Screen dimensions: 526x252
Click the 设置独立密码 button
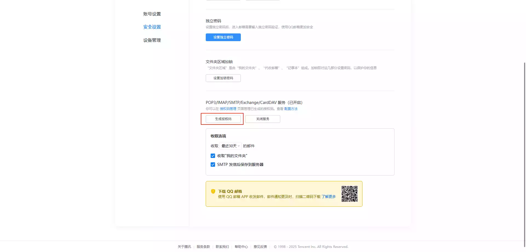point(223,37)
